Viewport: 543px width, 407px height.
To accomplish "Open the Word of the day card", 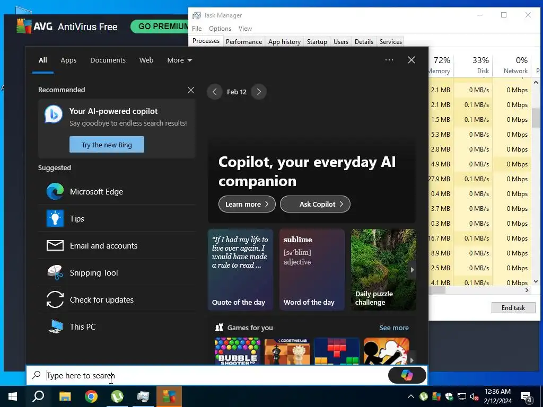I will point(312,270).
